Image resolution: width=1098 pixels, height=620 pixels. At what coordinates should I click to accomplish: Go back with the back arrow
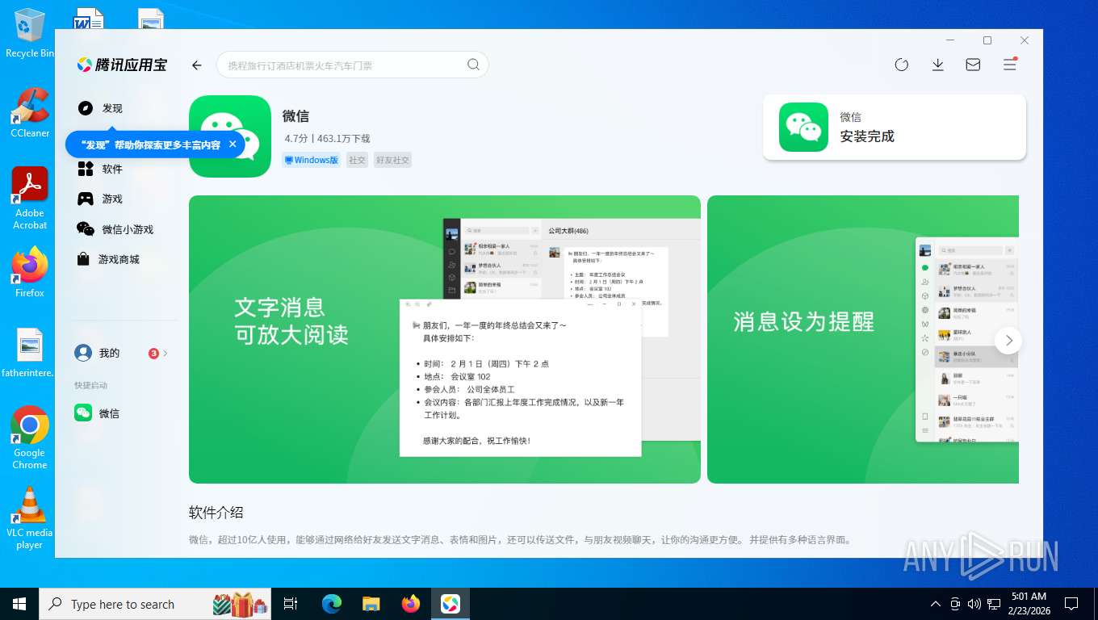(196, 65)
